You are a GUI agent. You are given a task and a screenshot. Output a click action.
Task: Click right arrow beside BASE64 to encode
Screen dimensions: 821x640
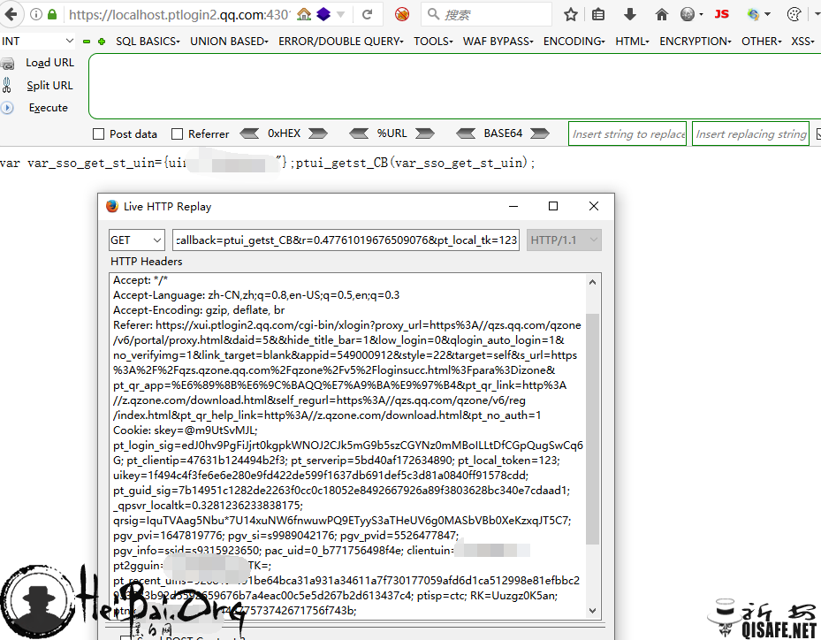[539, 134]
